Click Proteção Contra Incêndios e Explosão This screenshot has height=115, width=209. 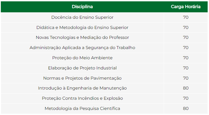[x=82, y=98]
